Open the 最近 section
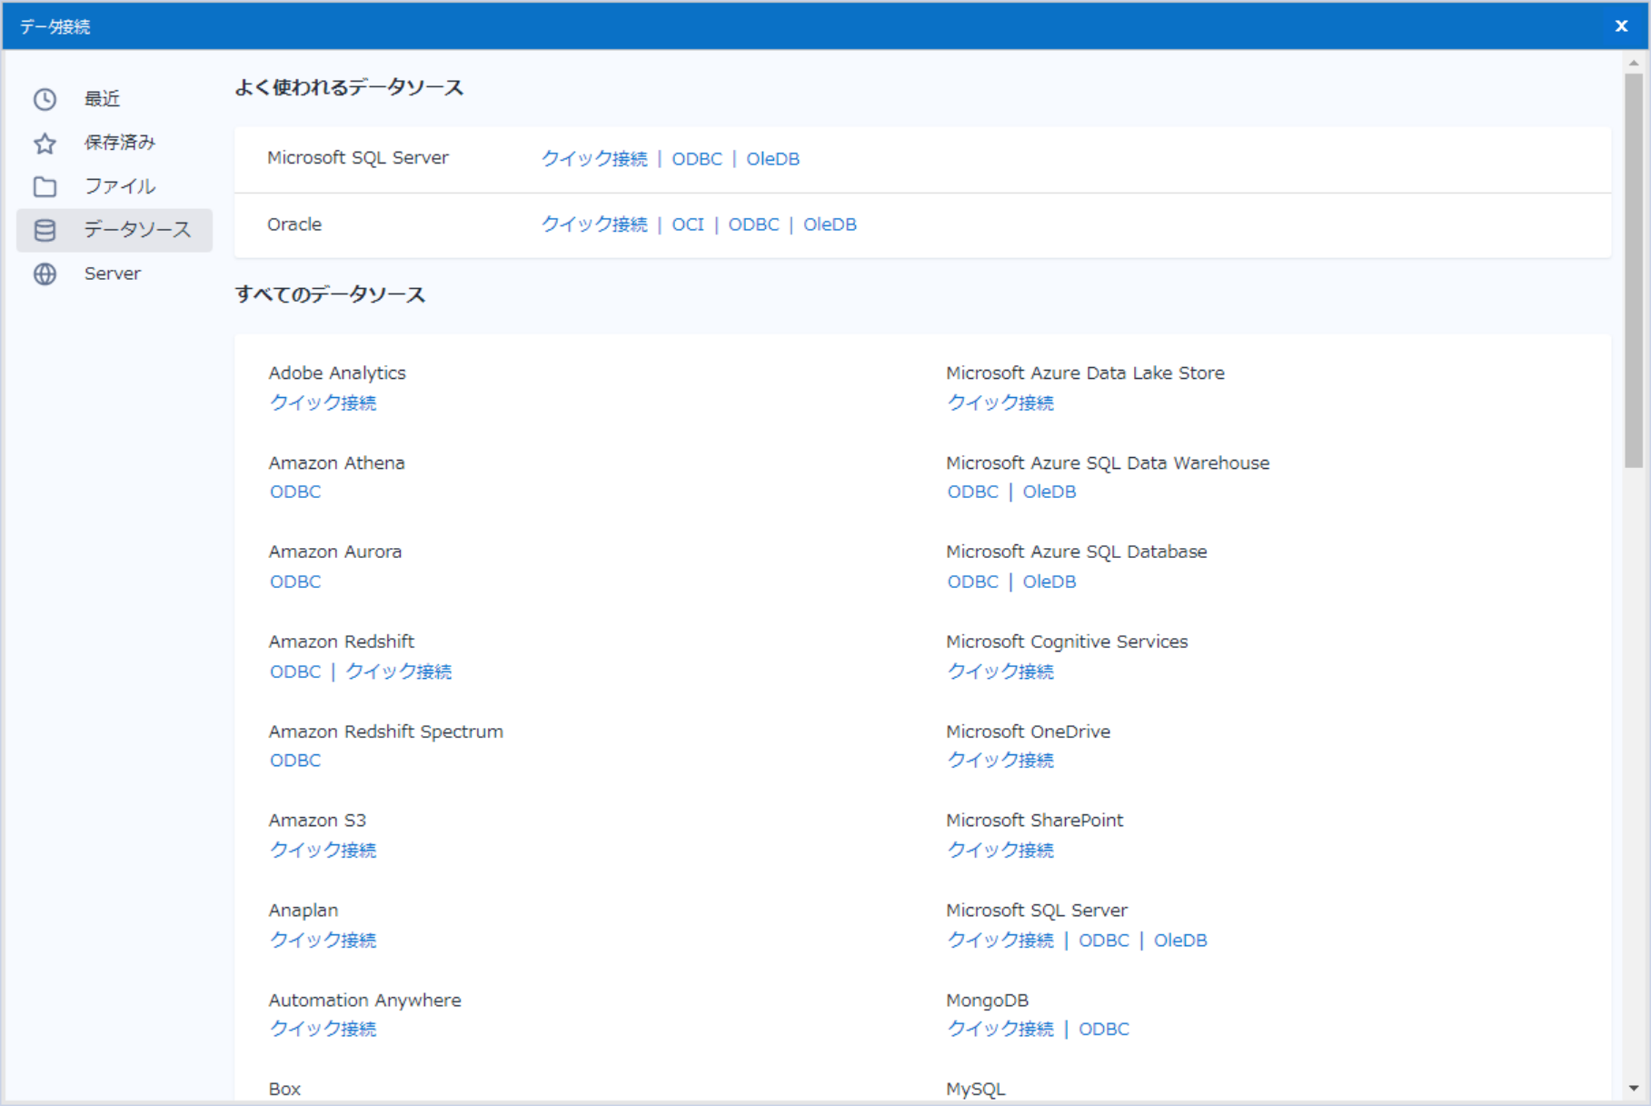This screenshot has width=1651, height=1106. click(x=114, y=99)
